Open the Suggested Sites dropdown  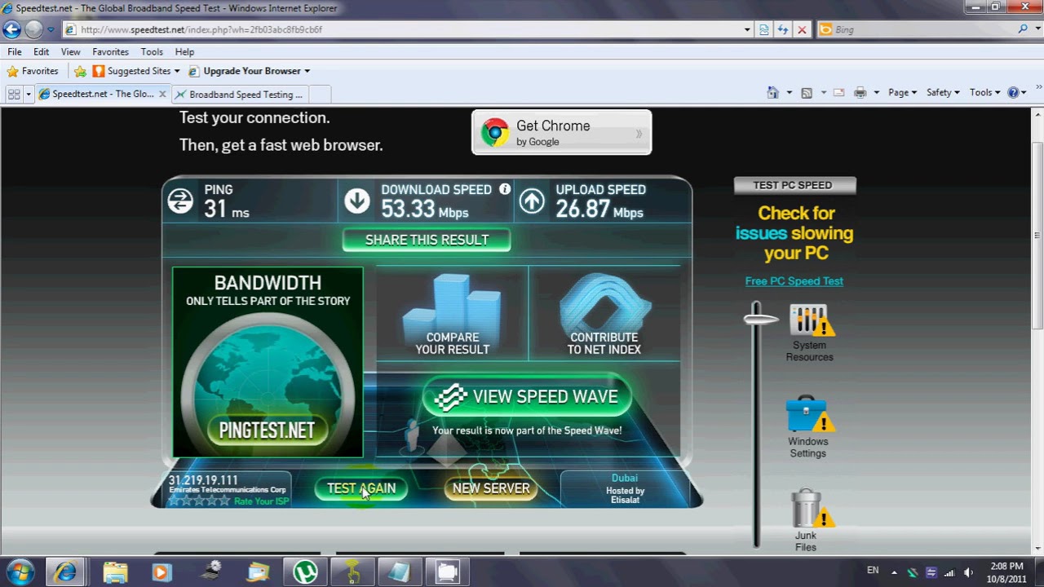click(x=136, y=71)
